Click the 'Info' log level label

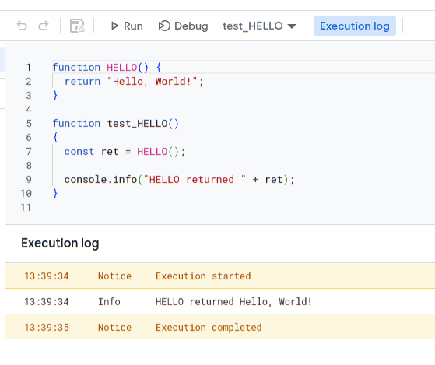pyautogui.click(x=109, y=301)
